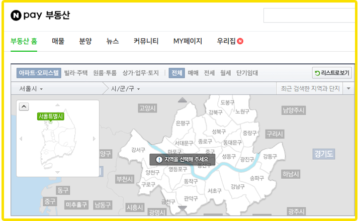Screen dimensions: 359x221
Task: Select 동대문구 on the Seoul map
Action: pyautogui.click(x=232, y=143)
